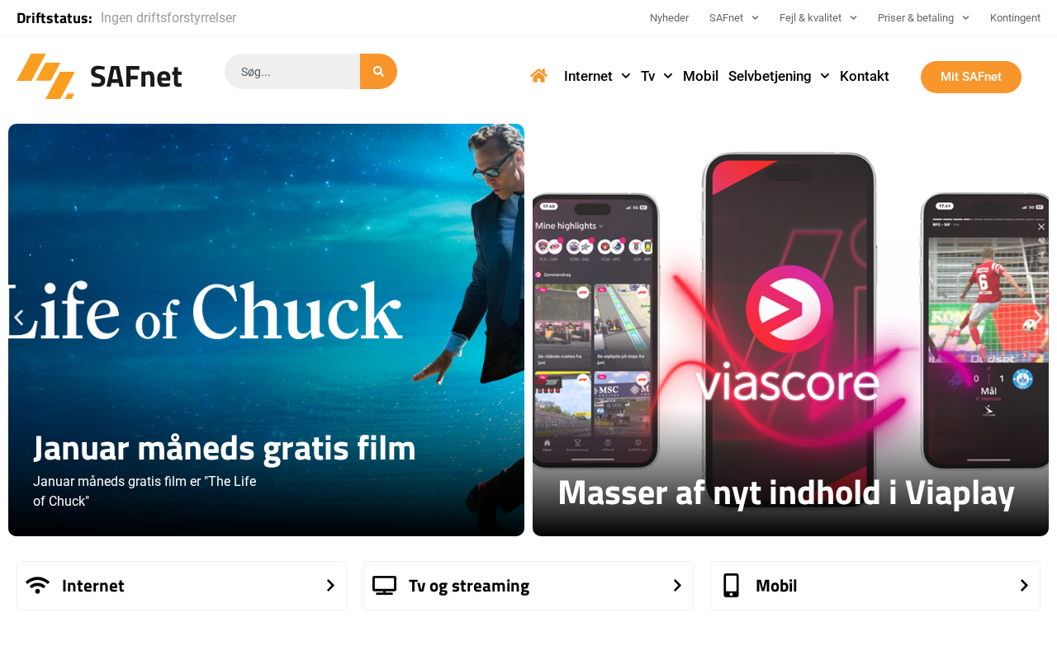1057x660 pixels.
Task: Click the Wi-Fi icon on Internet card
Action: [37, 585]
